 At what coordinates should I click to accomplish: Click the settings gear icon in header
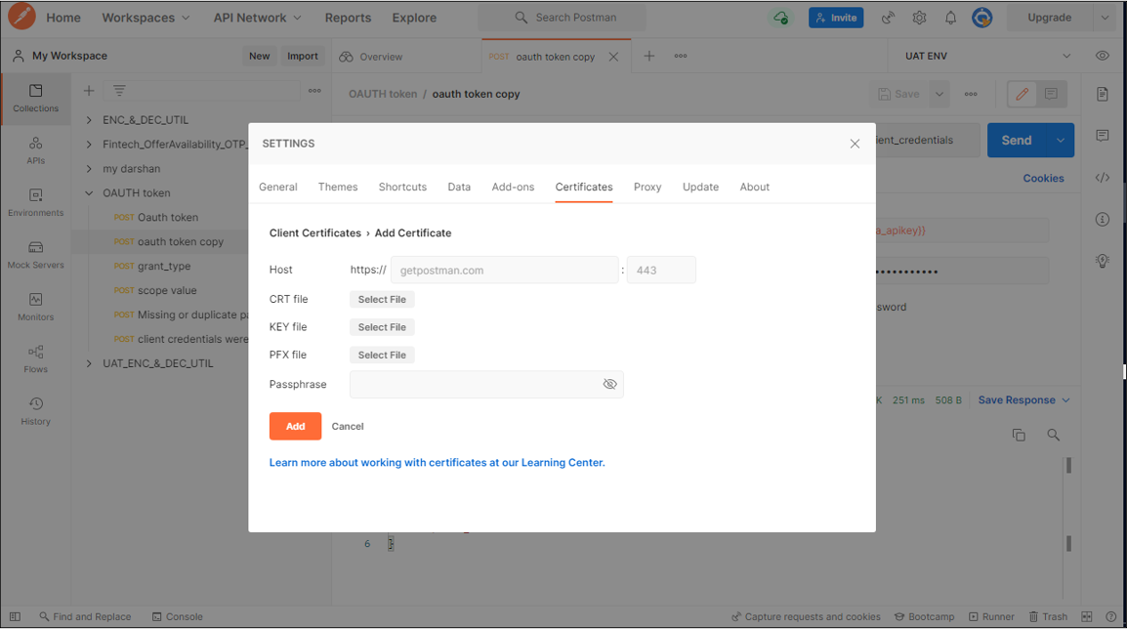tap(919, 18)
